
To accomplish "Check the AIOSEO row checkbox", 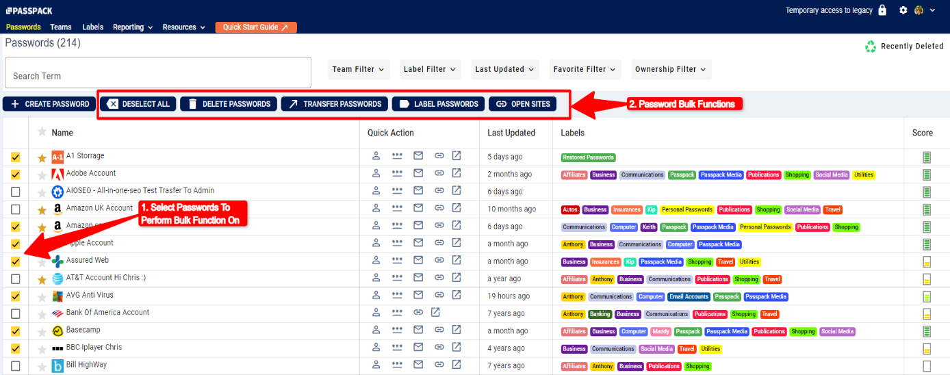I will tap(16, 192).
